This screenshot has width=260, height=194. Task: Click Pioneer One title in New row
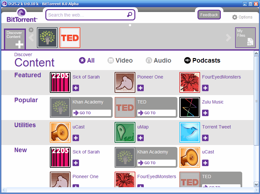tap(85, 176)
